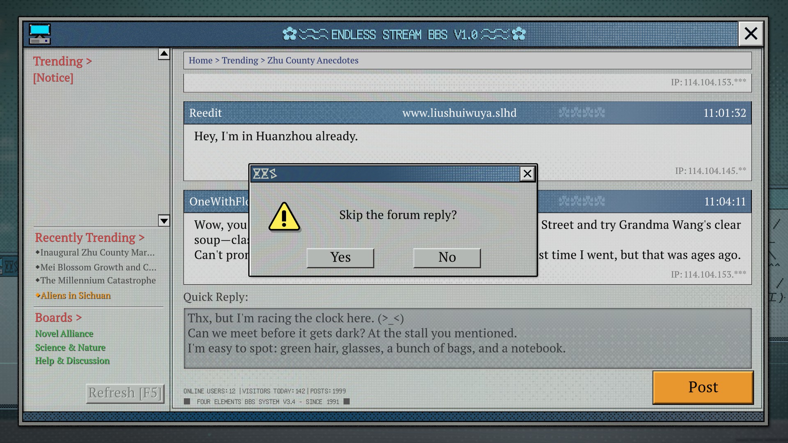Select the Novel Alliance board

pyautogui.click(x=64, y=333)
